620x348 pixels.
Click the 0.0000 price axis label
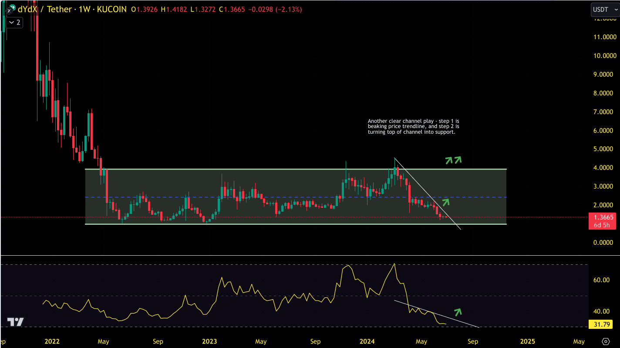pos(603,243)
